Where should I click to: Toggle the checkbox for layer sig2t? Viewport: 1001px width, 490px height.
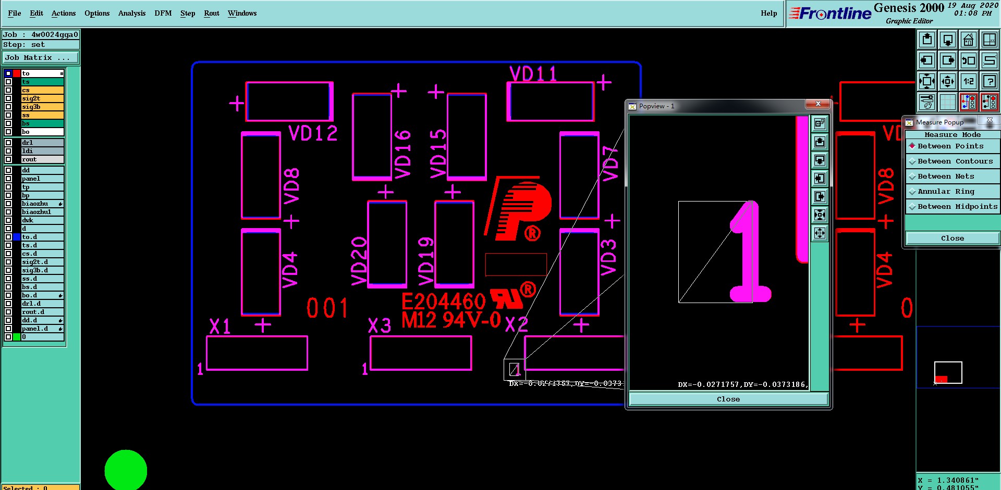click(x=8, y=98)
